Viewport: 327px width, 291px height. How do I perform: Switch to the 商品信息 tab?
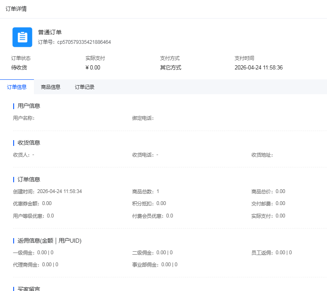coord(50,87)
